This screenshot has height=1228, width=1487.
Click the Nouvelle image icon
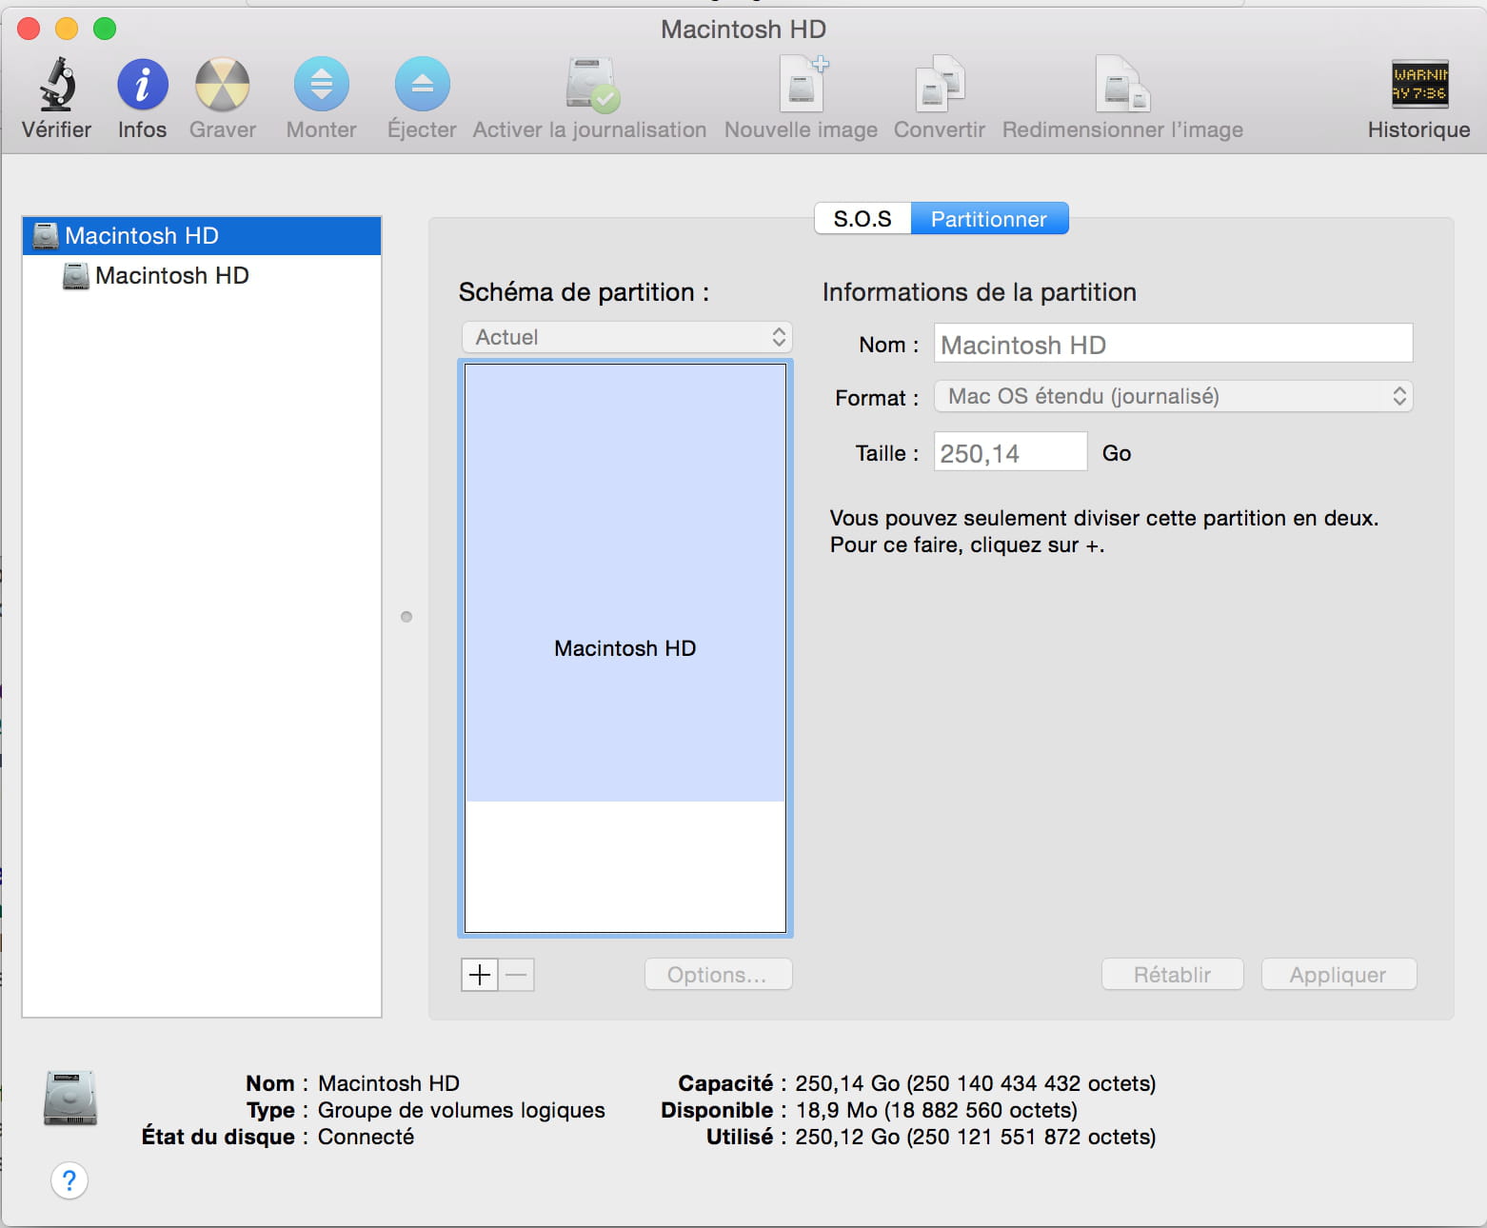[x=803, y=85]
